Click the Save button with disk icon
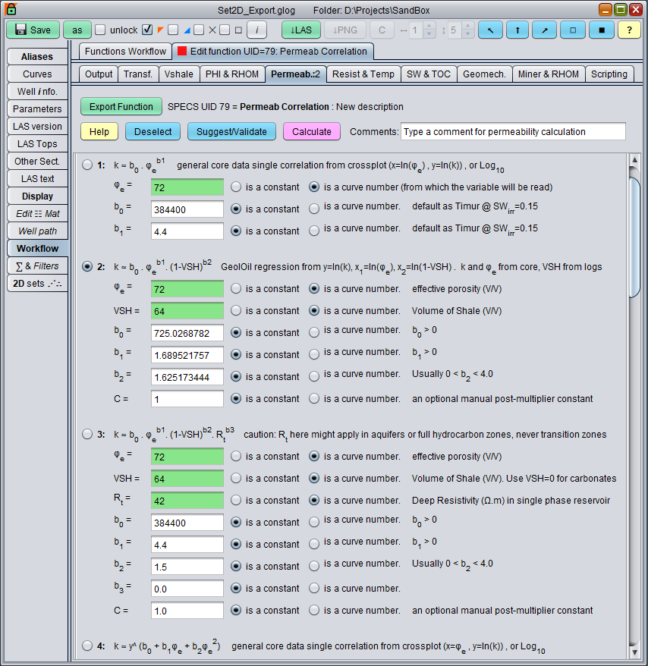648x666 pixels. (33, 30)
